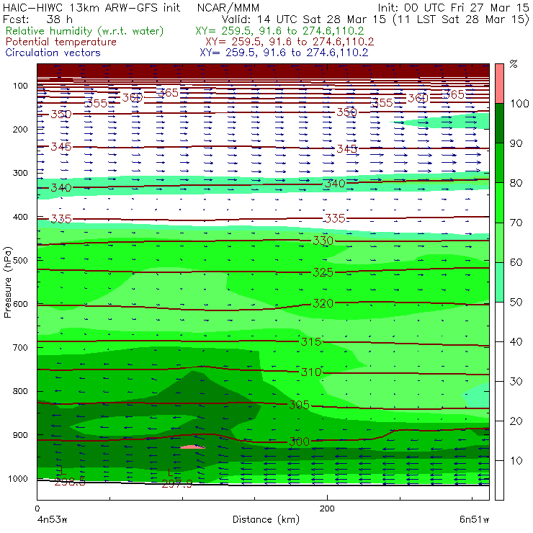Click the "0" distance tick label

tap(37, 509)
